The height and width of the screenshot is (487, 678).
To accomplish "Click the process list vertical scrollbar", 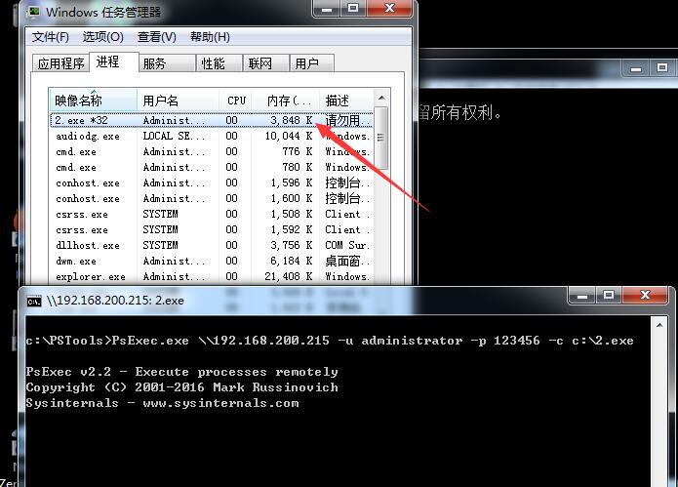I will pyautogui.click(x=381, y=195).
